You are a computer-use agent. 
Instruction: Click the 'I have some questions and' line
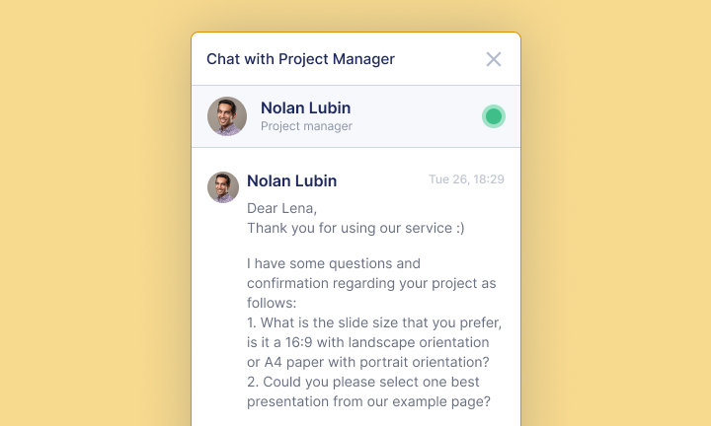334,263
